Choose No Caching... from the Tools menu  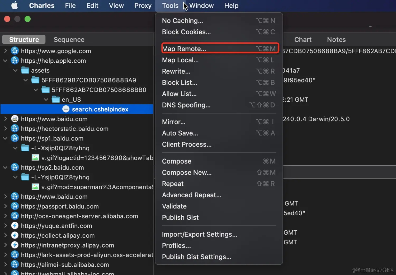click(219, 21)
